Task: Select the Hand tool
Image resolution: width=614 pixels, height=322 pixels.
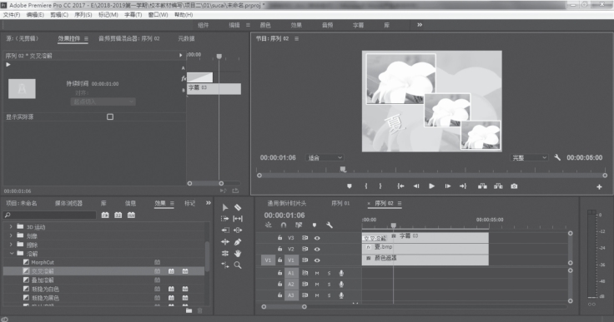Action: coord(238,253)
